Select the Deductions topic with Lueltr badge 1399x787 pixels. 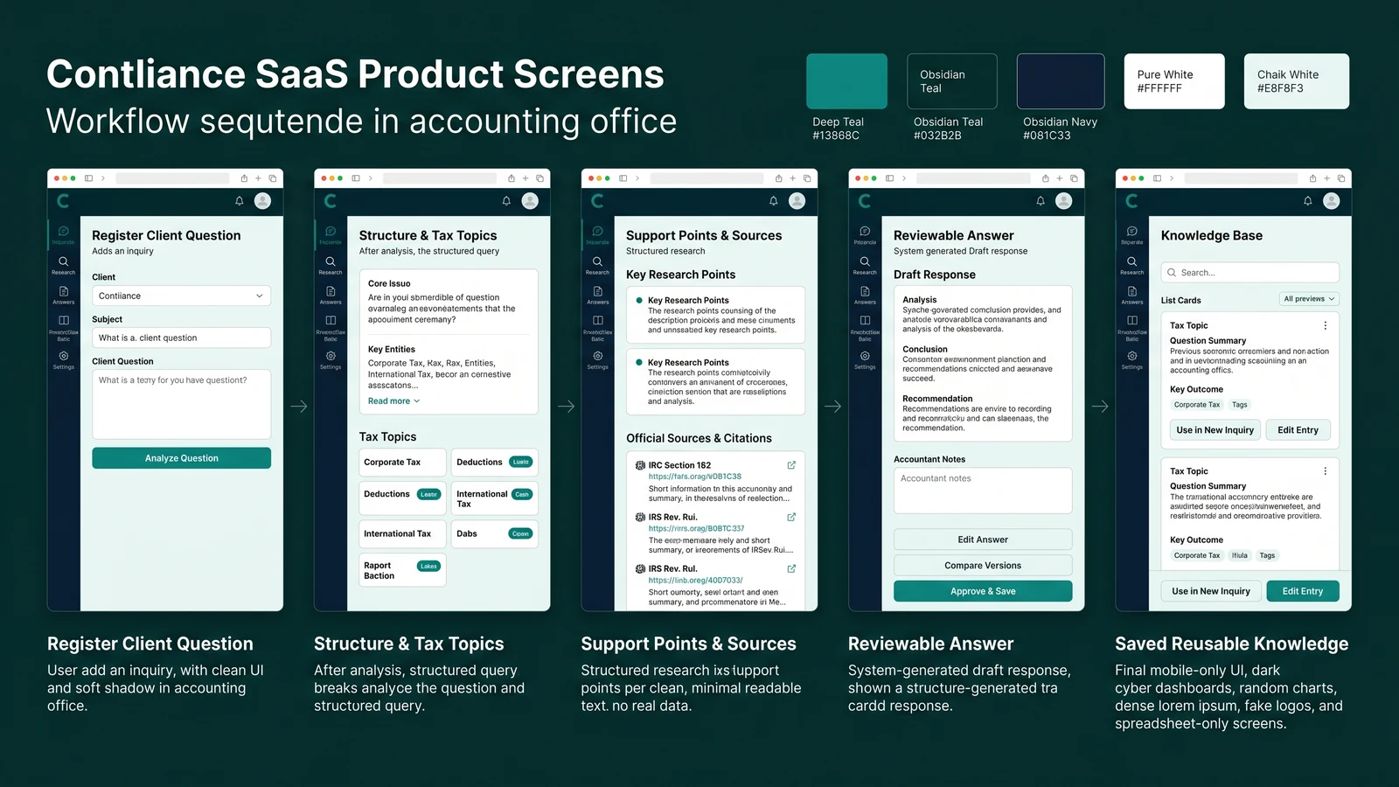[x=494, y=462]
